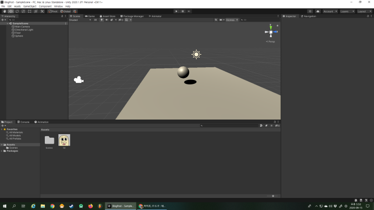Select the Rect tool
This screenshot has height=210, width=374.
click(30, 11)
